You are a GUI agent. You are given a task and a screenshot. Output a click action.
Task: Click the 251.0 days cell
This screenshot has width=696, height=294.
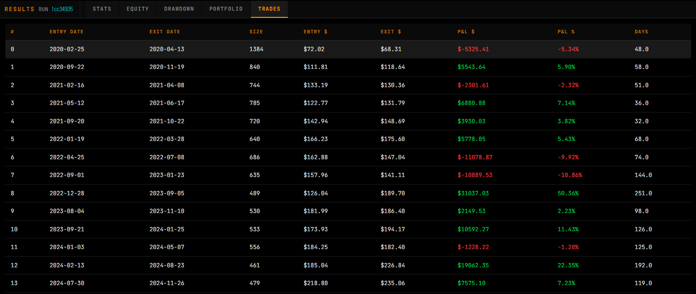click(643, 193)
